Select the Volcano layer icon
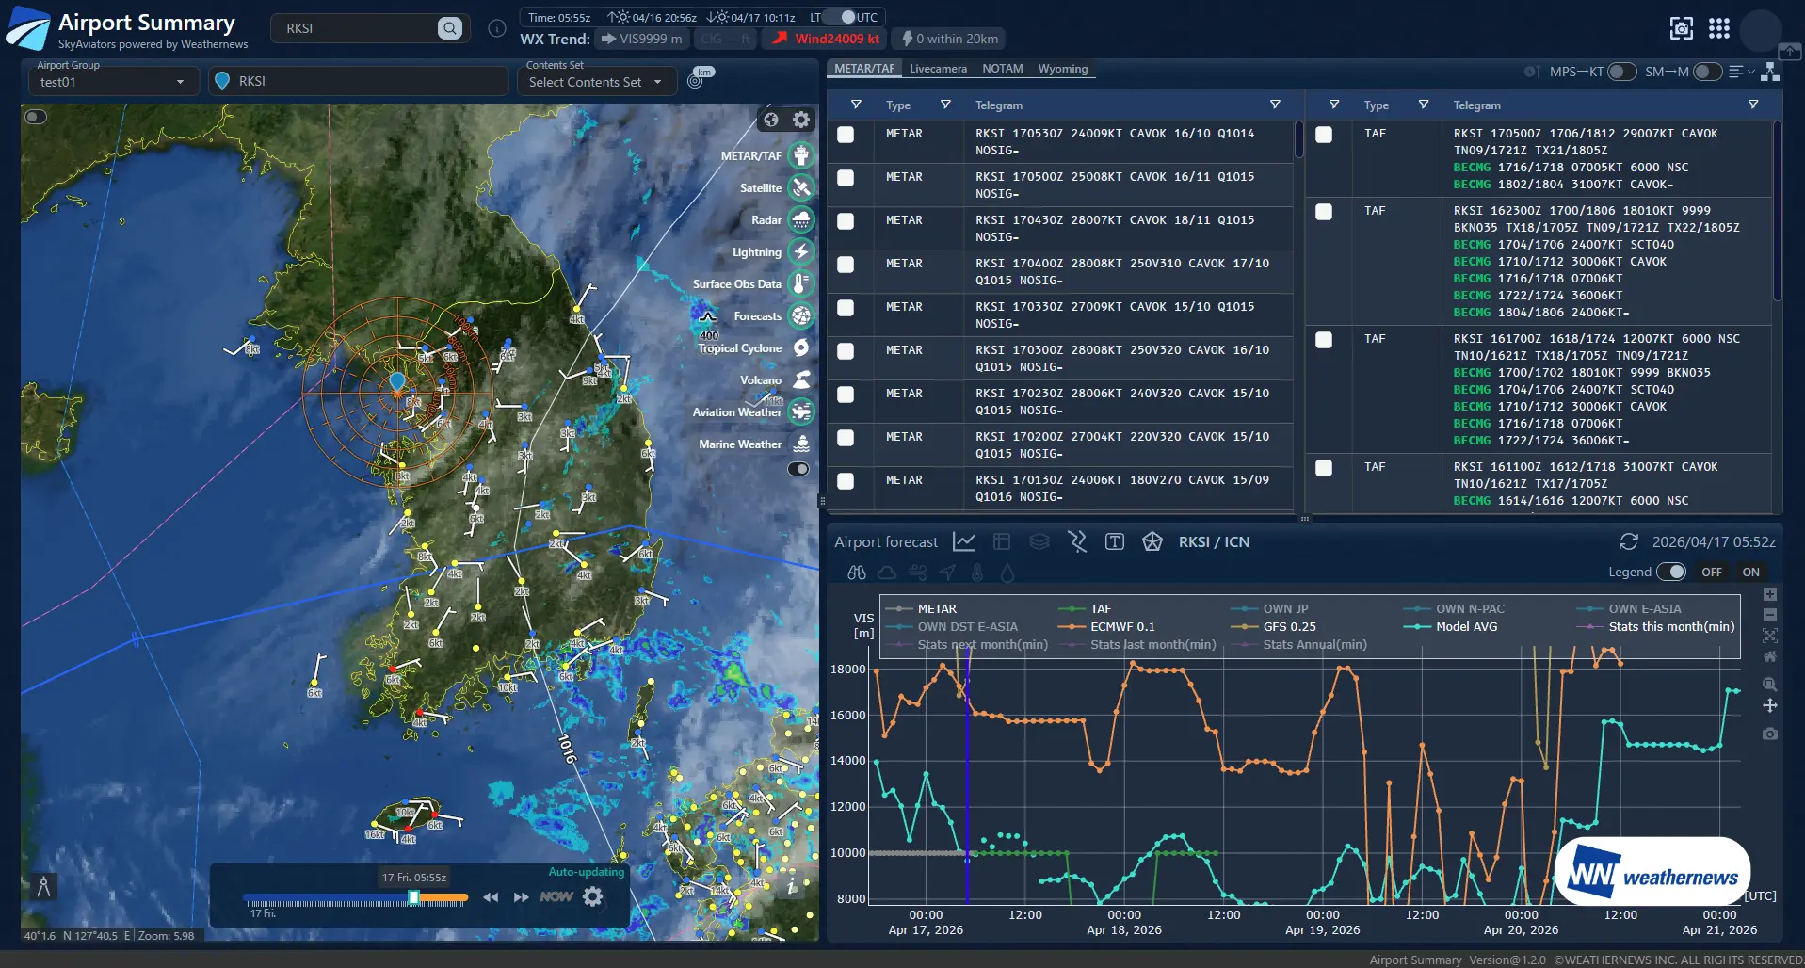The width and height of the screenshot is (1805, 968). (800, 380)
